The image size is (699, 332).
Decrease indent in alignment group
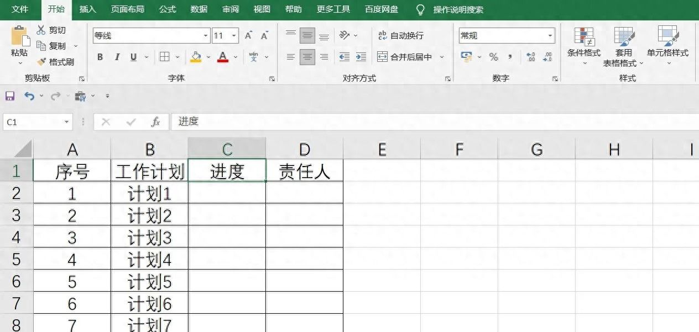pyautogui.click(x=345, y=57)
